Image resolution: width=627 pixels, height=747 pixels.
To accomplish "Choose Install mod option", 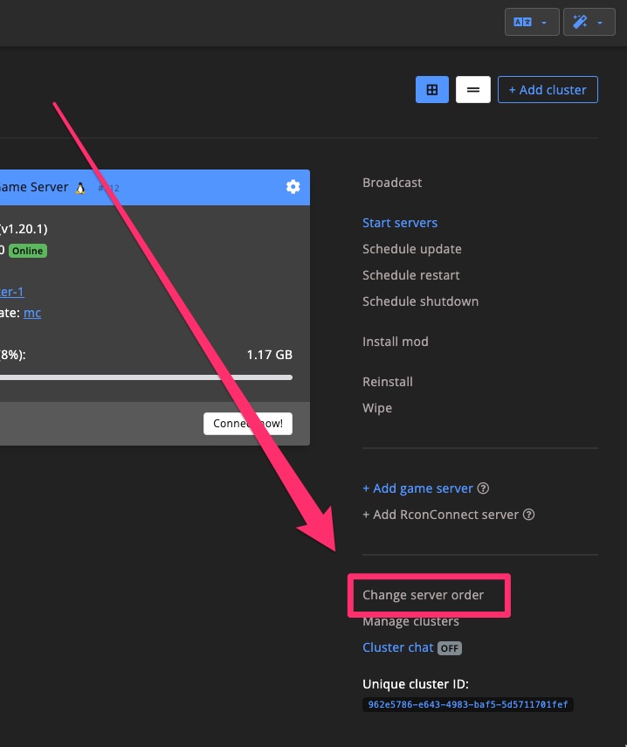I will (x=395, y=342).
